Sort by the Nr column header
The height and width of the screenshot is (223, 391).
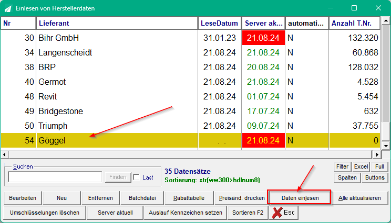click(18, 23)
